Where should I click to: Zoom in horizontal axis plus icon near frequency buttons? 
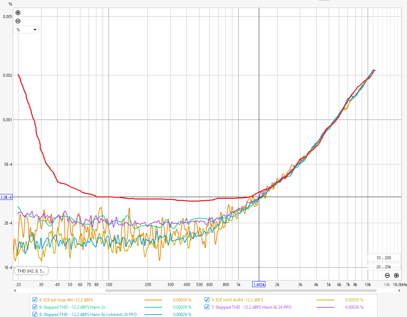(x=396, y=276)
